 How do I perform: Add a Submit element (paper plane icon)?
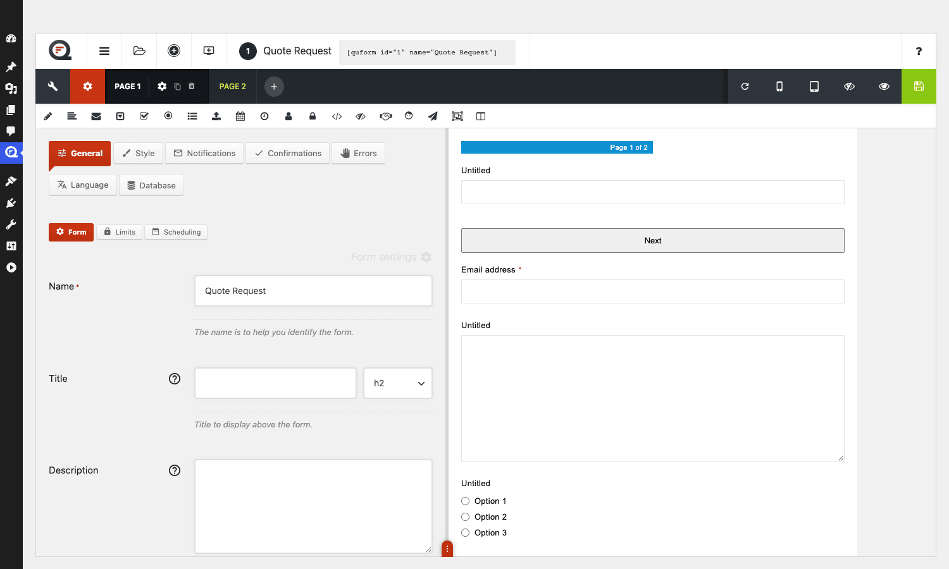433,116
